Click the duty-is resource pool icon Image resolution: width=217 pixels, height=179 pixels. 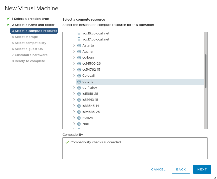(x=79, y=82)
